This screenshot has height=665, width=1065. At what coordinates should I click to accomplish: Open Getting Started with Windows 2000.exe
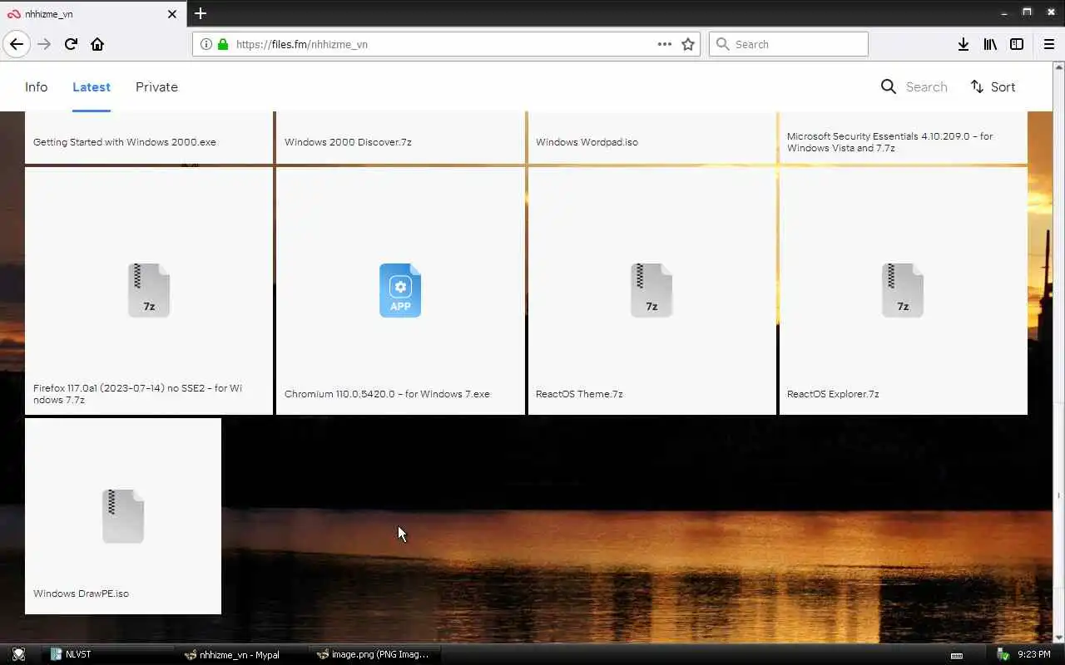[x=125, y=142]
